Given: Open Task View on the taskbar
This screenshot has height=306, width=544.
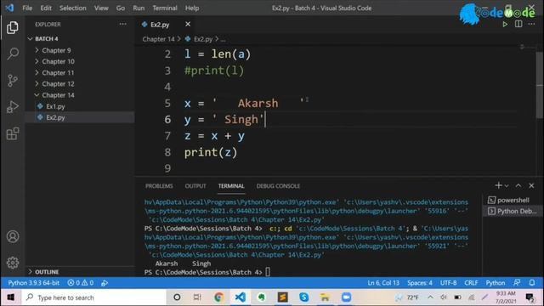Looking at the screenshot, I should click(197, 297).
